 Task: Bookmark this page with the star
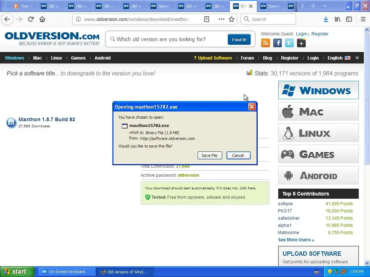[232, 19]
